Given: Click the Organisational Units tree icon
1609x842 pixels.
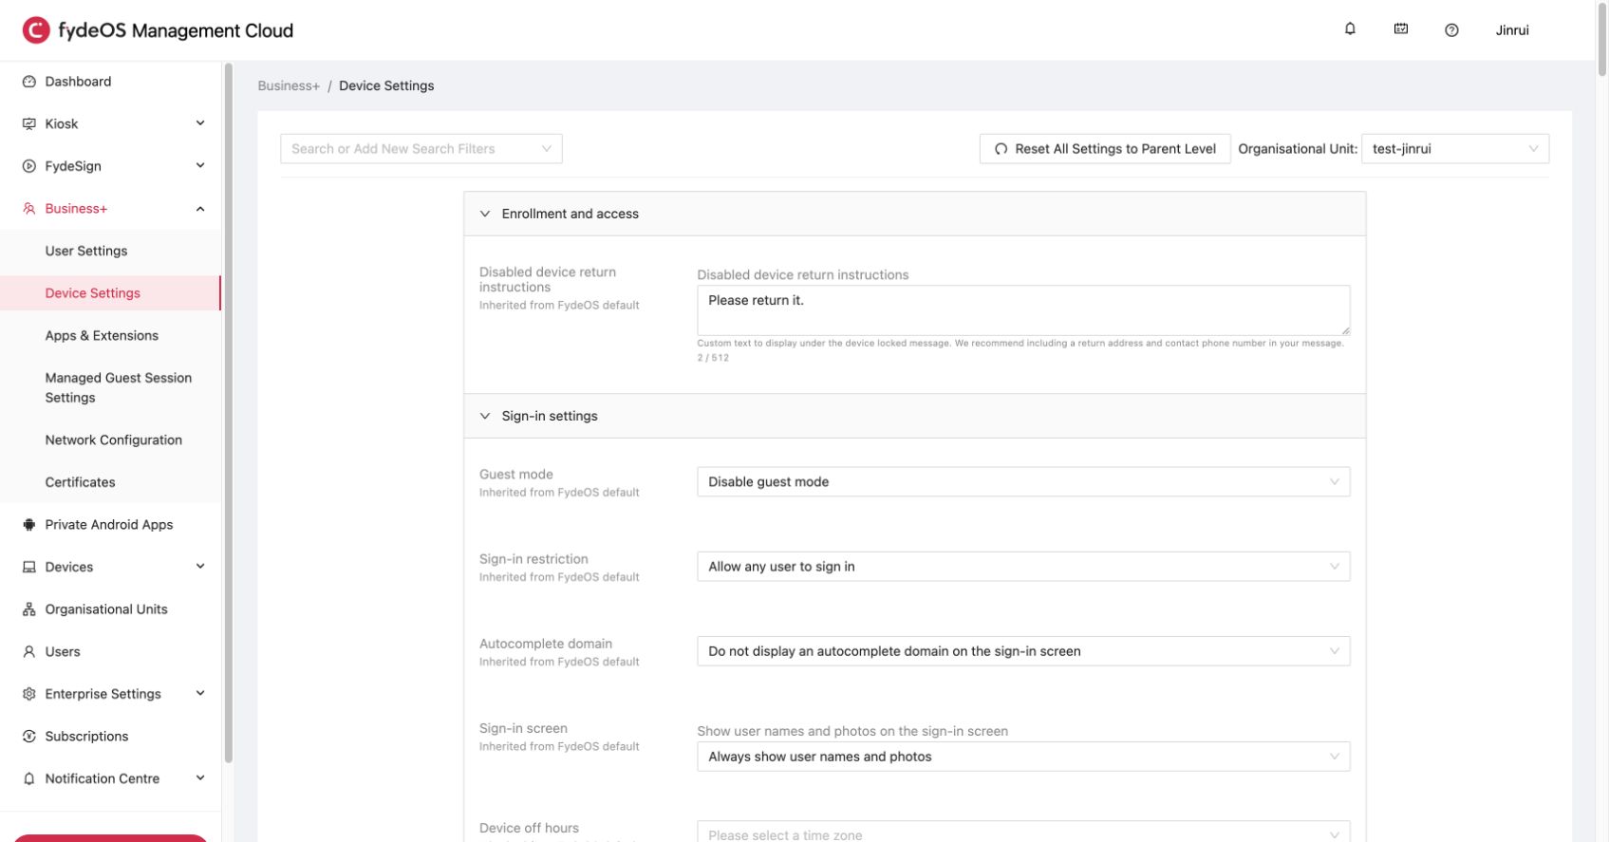Looking at the screenshot, I should pyautogui.click(x=29, y=609).
